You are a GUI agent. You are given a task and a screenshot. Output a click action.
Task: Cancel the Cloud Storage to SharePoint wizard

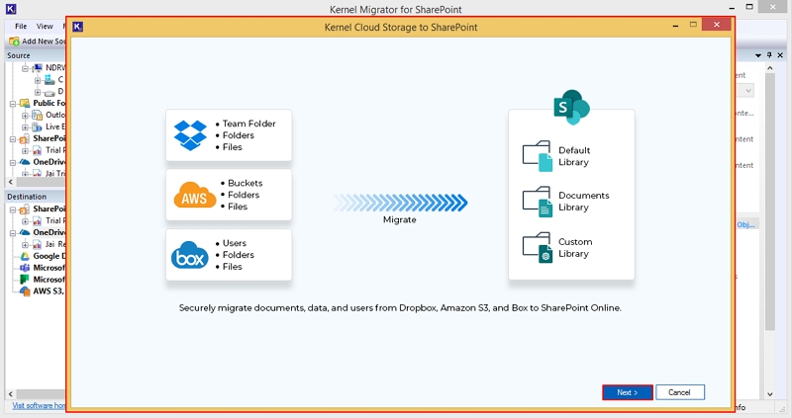679,392
